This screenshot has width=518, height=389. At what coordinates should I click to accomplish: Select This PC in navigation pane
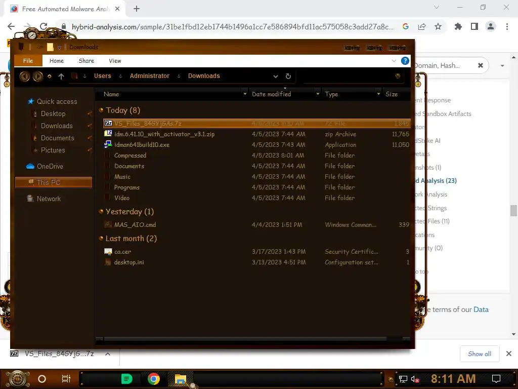tap(54, 182)
